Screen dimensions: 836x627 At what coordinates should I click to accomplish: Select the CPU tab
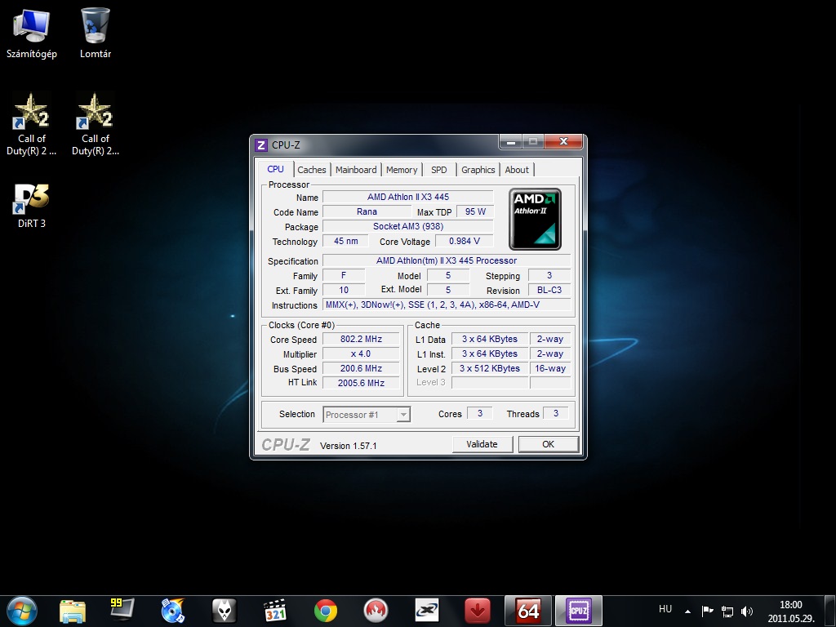tap(275, 169)
